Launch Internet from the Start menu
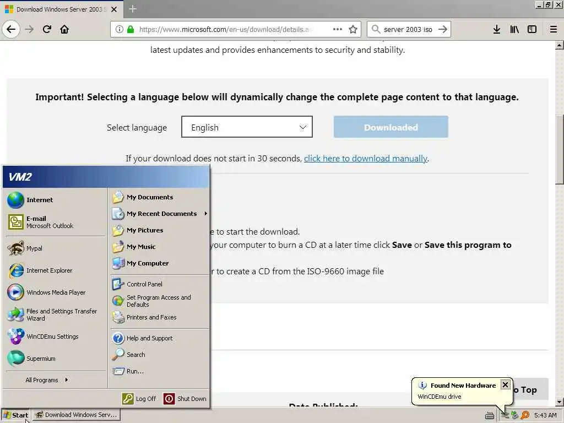This screenshot has height=423, width=564. click(56, 200)
